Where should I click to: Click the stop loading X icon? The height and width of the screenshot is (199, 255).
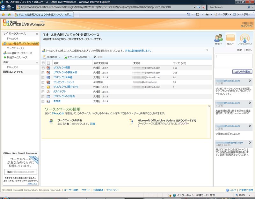click(x=203, y=7)
